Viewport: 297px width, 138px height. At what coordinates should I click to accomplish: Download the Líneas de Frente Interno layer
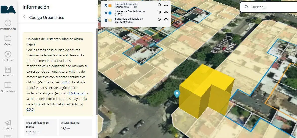(166, 12)
